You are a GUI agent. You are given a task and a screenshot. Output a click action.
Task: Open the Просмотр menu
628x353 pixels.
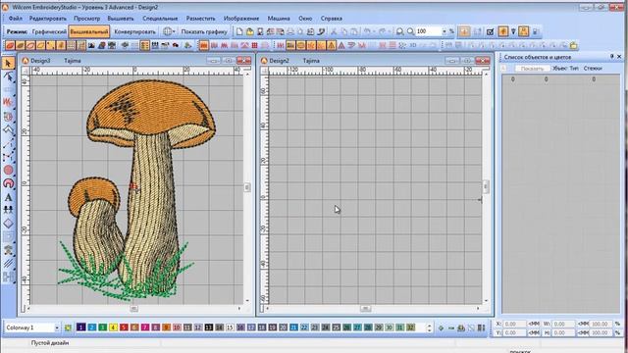(x=87, y=19)
